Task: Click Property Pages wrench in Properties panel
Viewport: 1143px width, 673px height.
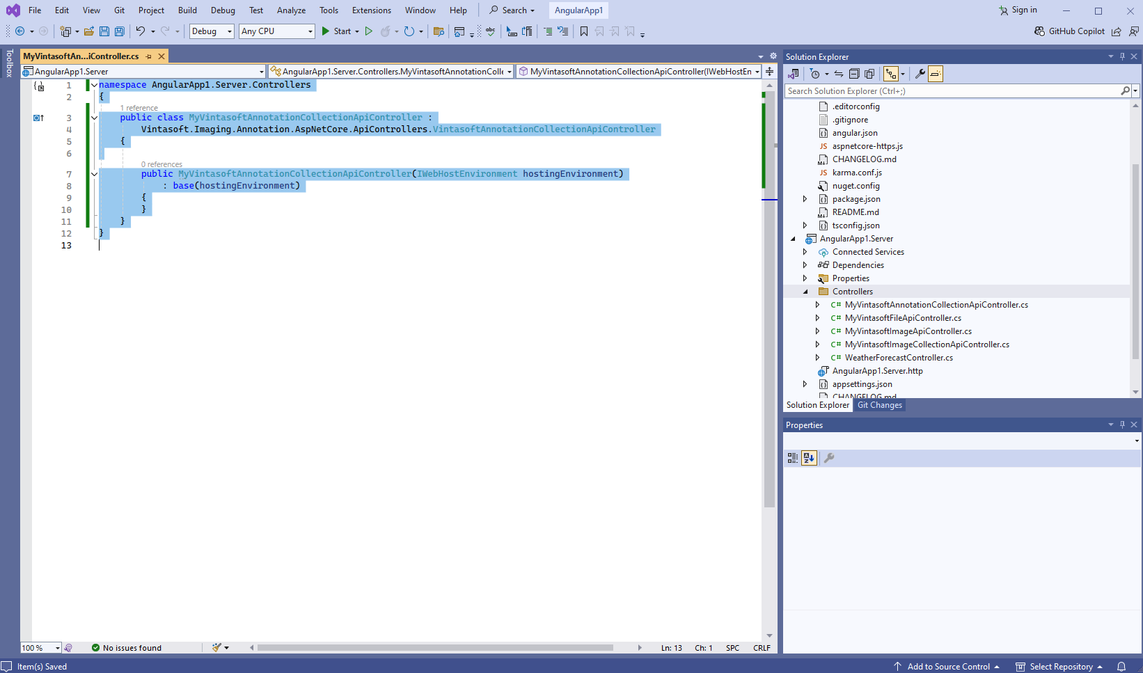Action: point(829,458)
